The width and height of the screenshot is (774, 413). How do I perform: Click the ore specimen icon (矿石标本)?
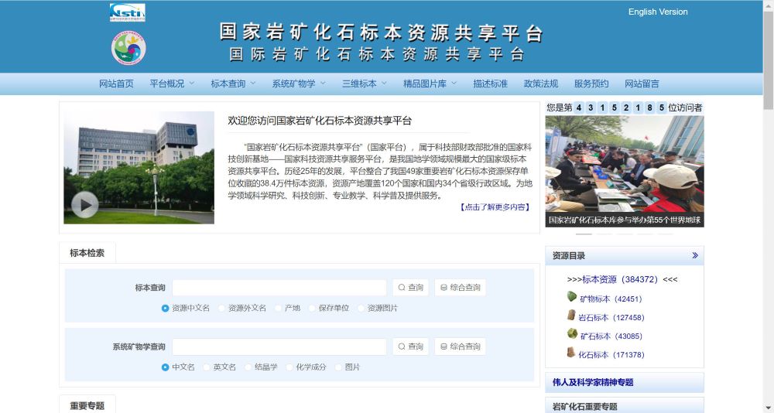pyautogui.click(x=572, y=335)
